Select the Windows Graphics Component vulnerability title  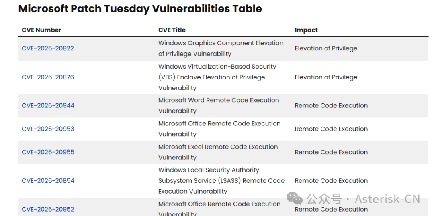click(x=221, y=48)
